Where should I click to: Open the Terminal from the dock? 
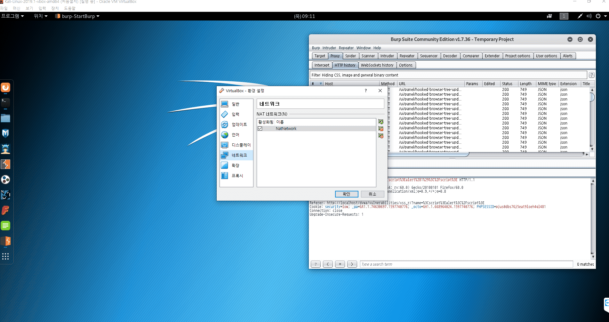coord(5,103)
